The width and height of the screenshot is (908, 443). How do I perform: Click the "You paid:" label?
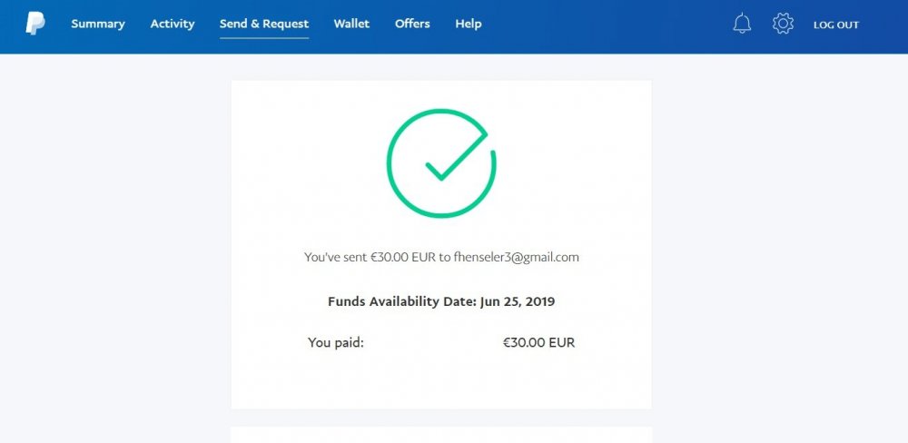(336, 343)
